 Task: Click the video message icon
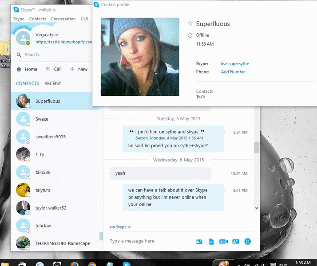pos(223,241)
